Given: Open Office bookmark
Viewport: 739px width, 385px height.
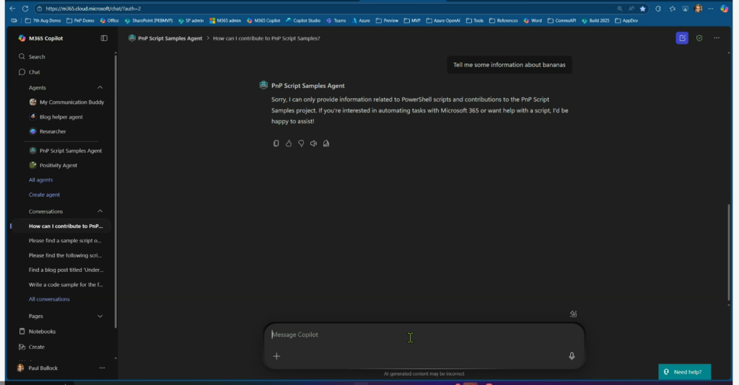Looking at the screenshot, I should click(x=110, y=21).
